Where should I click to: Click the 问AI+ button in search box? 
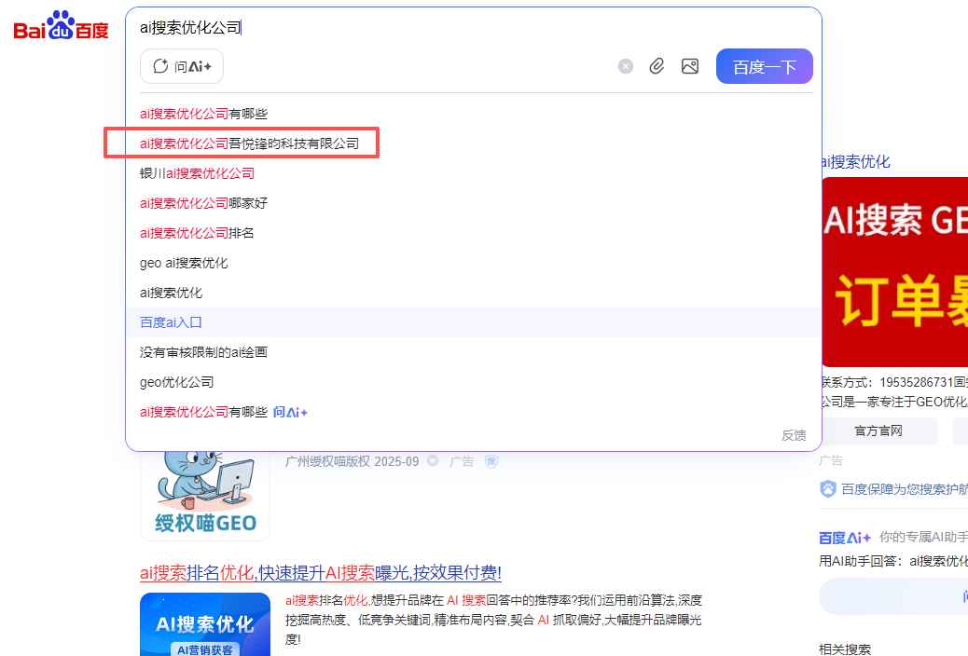182,66
